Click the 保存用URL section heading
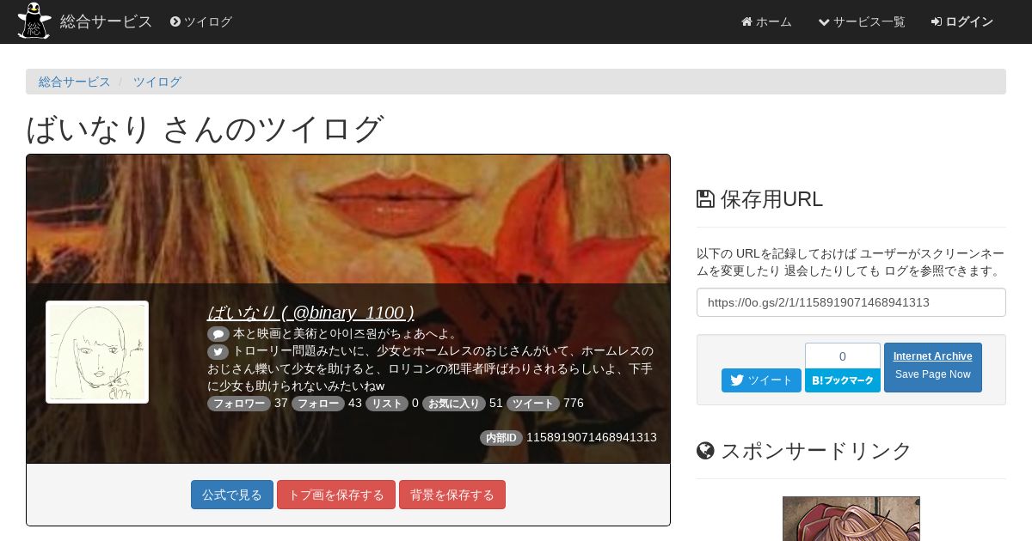Screen dimensions: 1032x541 tap(771, 199)
